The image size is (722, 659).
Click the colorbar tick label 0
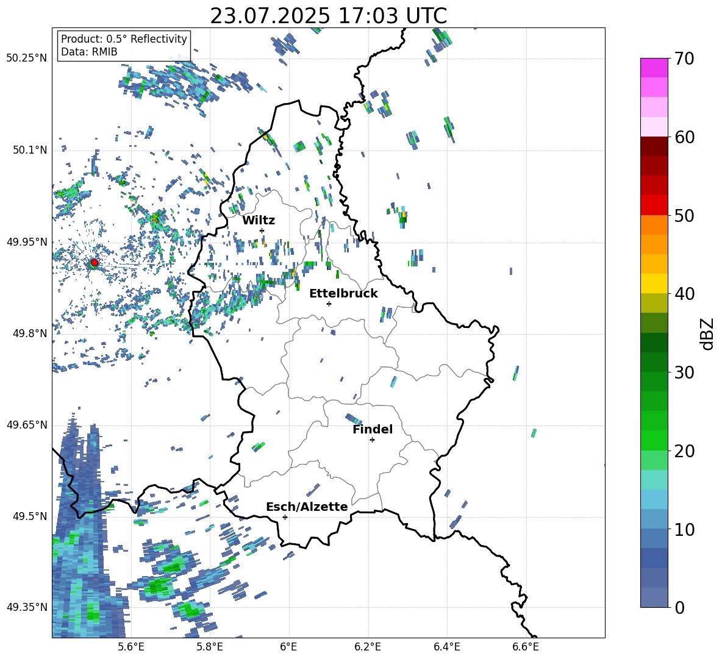click(x=679, y=607)
